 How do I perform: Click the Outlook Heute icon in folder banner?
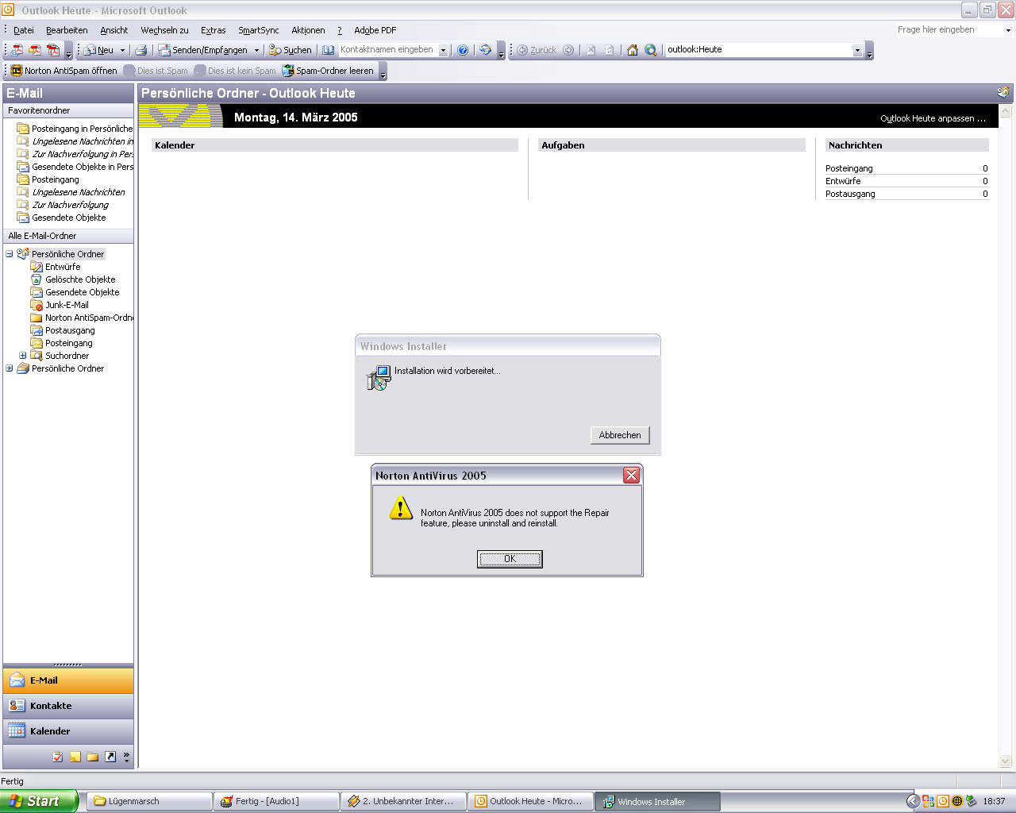[x=1003, y=93]
